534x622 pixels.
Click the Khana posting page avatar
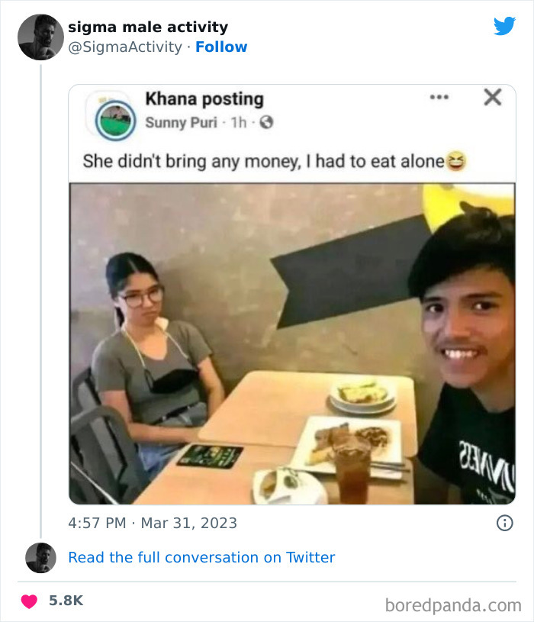[115, 119]
